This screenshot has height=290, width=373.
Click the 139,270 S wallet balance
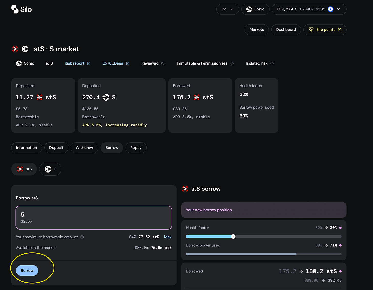click(x=287, y=9)
